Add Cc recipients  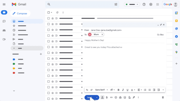click(x=158, y=35)
